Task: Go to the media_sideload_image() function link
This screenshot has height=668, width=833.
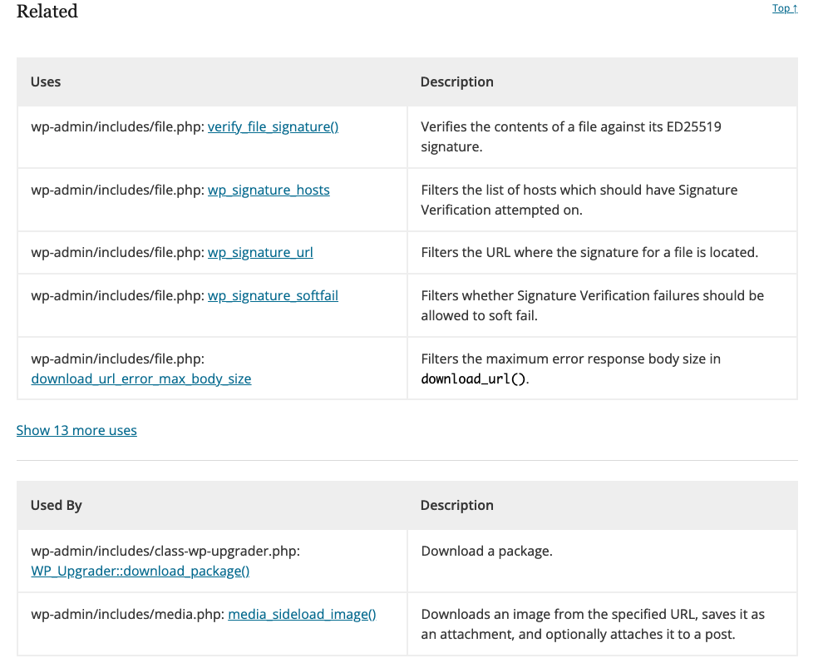Action: click(302, 614)
